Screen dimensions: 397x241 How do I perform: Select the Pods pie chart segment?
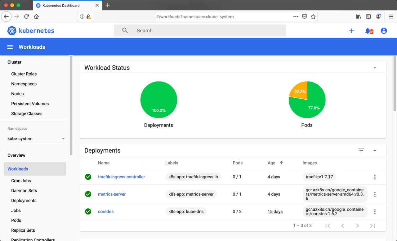(x=307, y=100)
